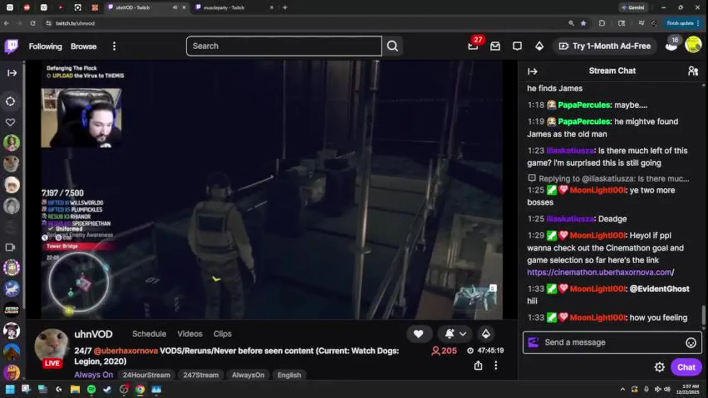Select the 24HourStream tag
This screenshot has height=398, width=708.
[146, 375]
